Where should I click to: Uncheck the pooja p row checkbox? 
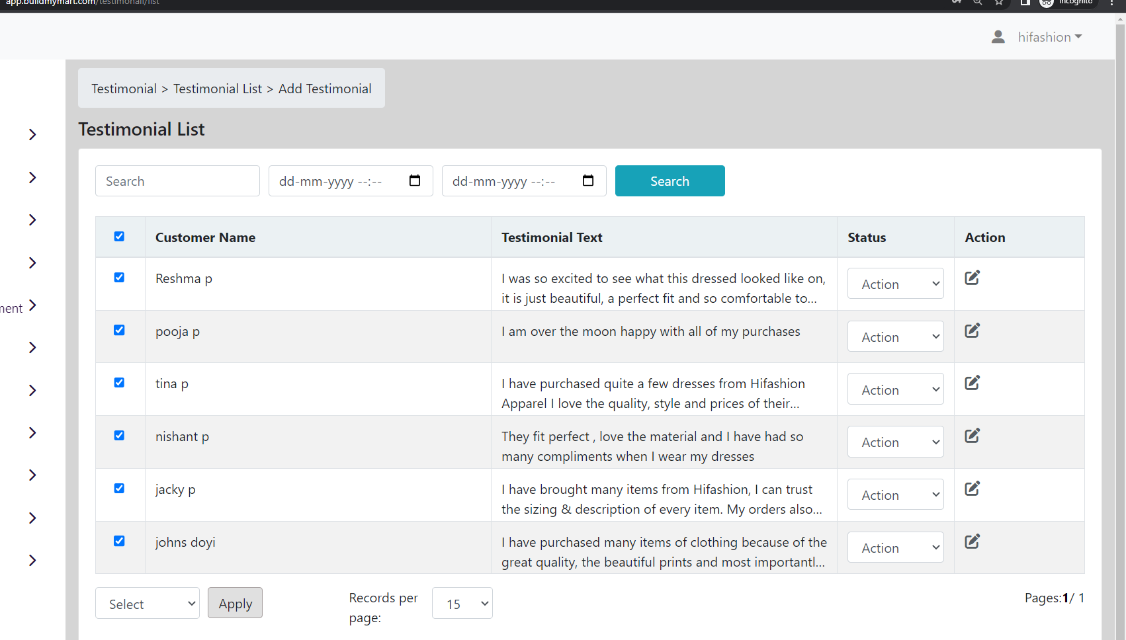point(119,331)
